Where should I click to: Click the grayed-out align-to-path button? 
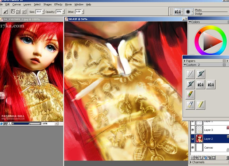pos(24,12)
